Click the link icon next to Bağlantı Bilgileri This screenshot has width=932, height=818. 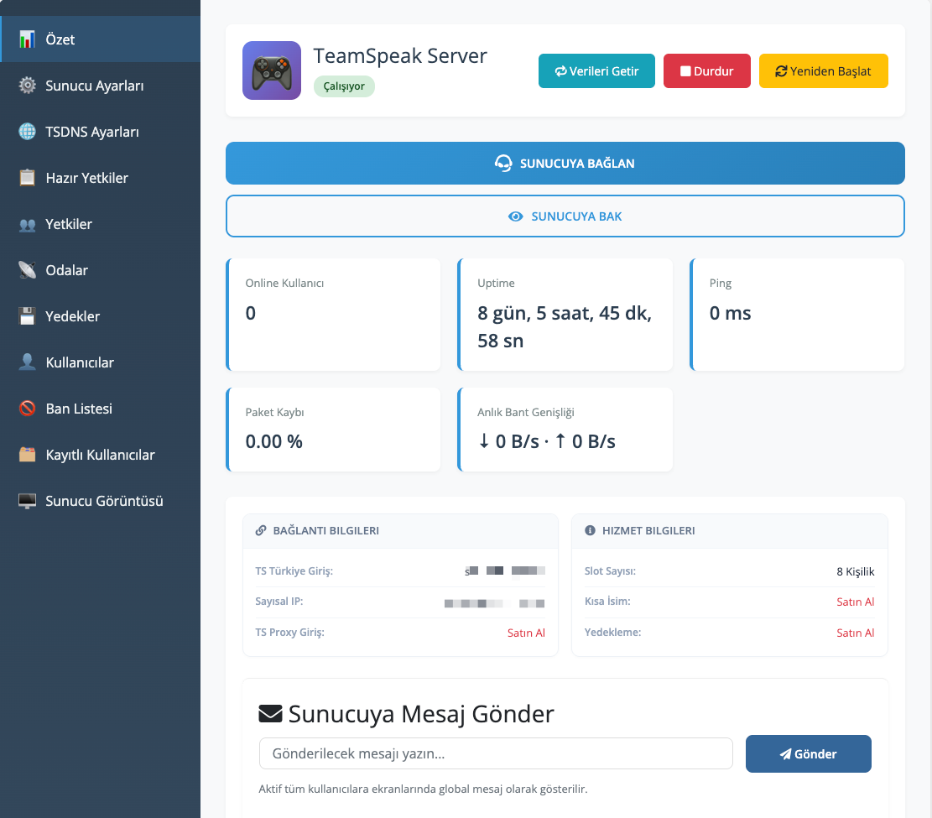click(260, 530)
